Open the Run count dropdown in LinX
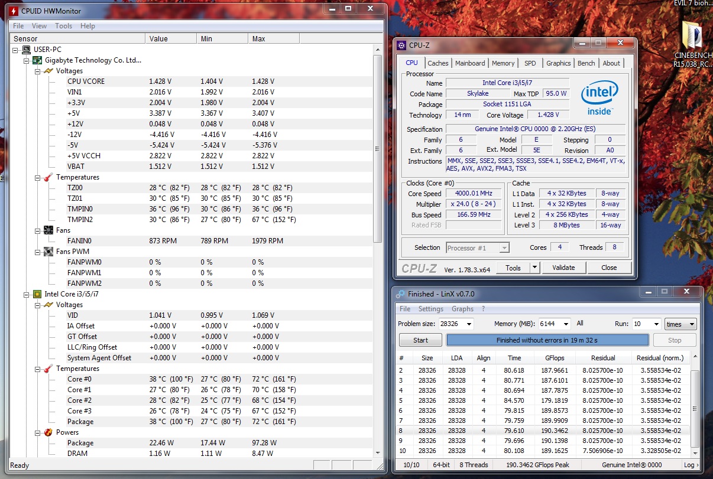 [x=656, y=324]
